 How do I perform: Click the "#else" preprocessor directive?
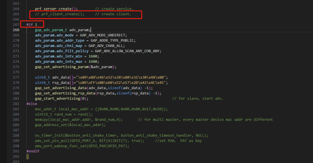(32, 104)
